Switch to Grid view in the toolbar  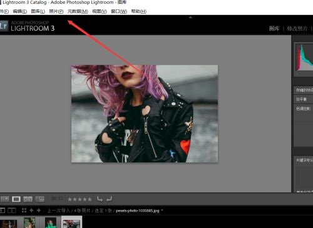pyautogui.click(x=4, y=199)
